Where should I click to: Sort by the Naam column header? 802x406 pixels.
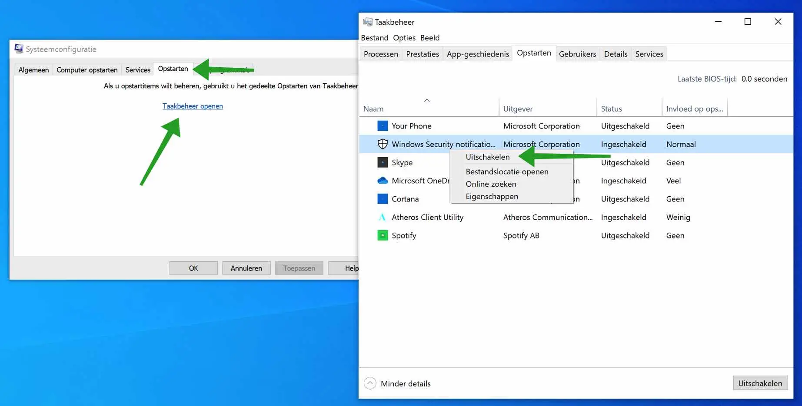[x=429, y=109]
